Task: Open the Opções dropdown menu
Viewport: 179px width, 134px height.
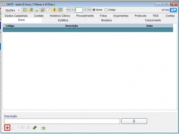Action: [x=12, y=10]
